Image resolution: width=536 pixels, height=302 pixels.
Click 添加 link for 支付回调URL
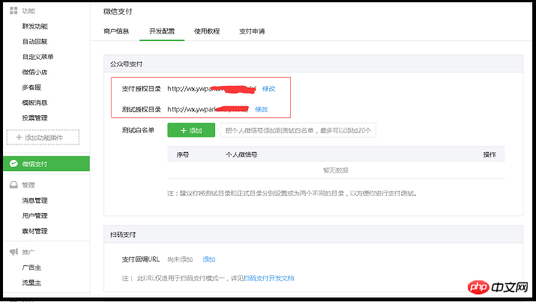[x=209, y=259]
